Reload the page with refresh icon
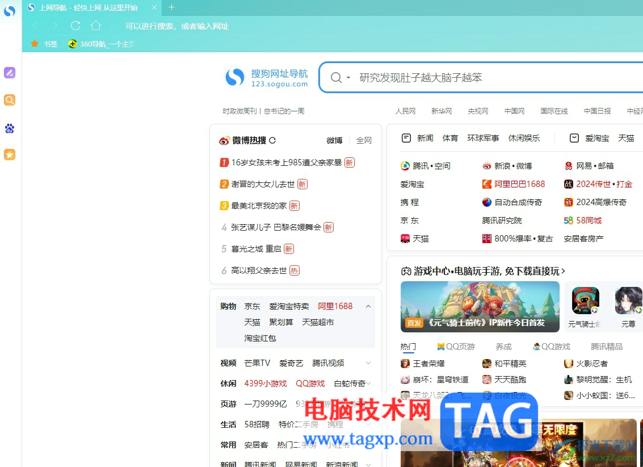The image size is (643, 467). coord(75,26)
